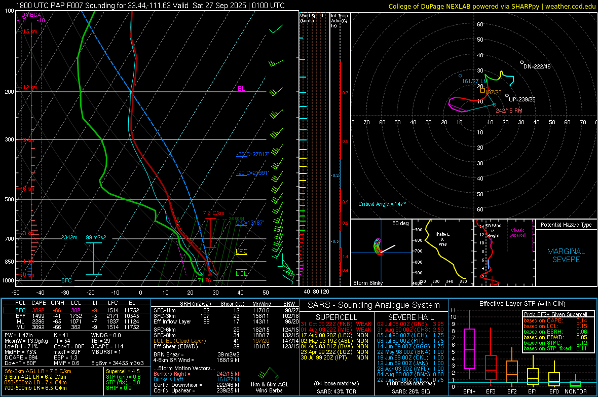This screenshot has width=598, height=397.
Task: Select the "Eff Inflow Layer" row
Action: click(226, 321)
